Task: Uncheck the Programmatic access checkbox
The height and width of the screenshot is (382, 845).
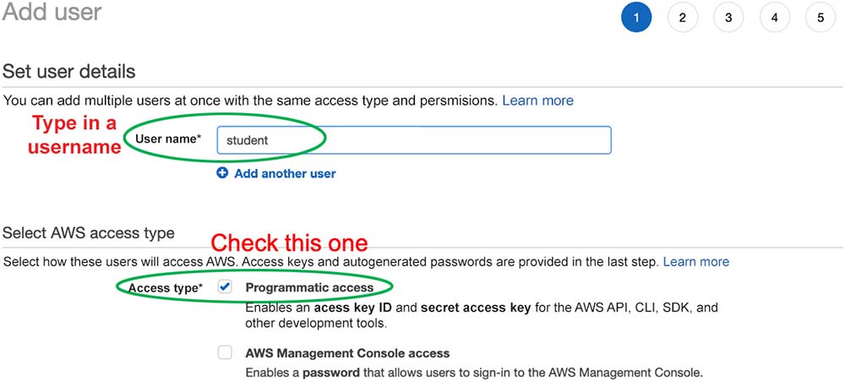Action: [225, 286]
